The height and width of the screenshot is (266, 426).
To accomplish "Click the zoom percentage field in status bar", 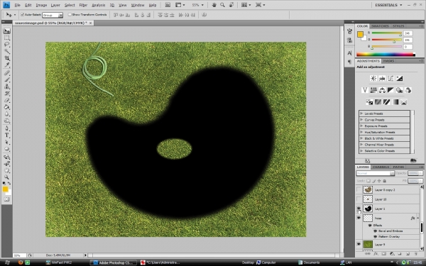I will point(19,255).
